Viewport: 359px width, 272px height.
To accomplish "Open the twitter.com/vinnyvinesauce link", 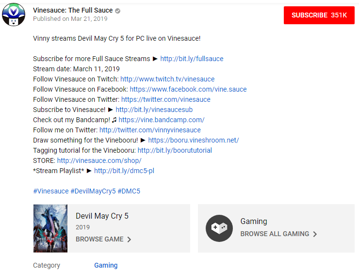I will (x=150, y=130).
